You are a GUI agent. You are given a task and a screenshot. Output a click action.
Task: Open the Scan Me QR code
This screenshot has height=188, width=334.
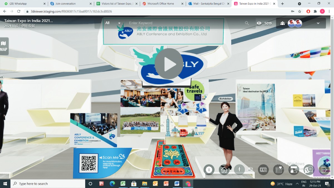[89, 163]
